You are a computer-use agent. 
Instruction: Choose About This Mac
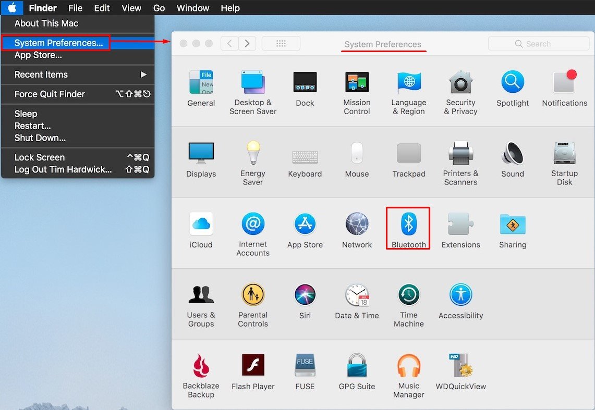pyautogui.click(x=78, y=23)
